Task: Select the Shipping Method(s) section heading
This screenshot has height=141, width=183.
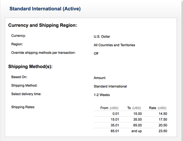Action: (x=30, y=67)
